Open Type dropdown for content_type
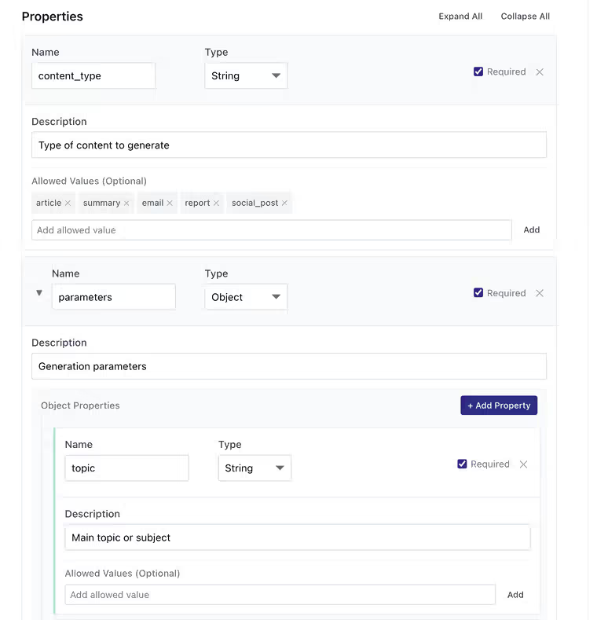The height and width of the screenshot is (620, 597). [x=246, y=76]
